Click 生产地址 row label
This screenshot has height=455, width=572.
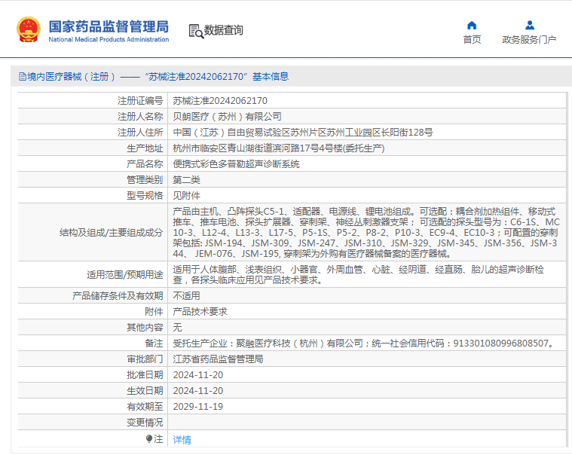tap(145, 148)
